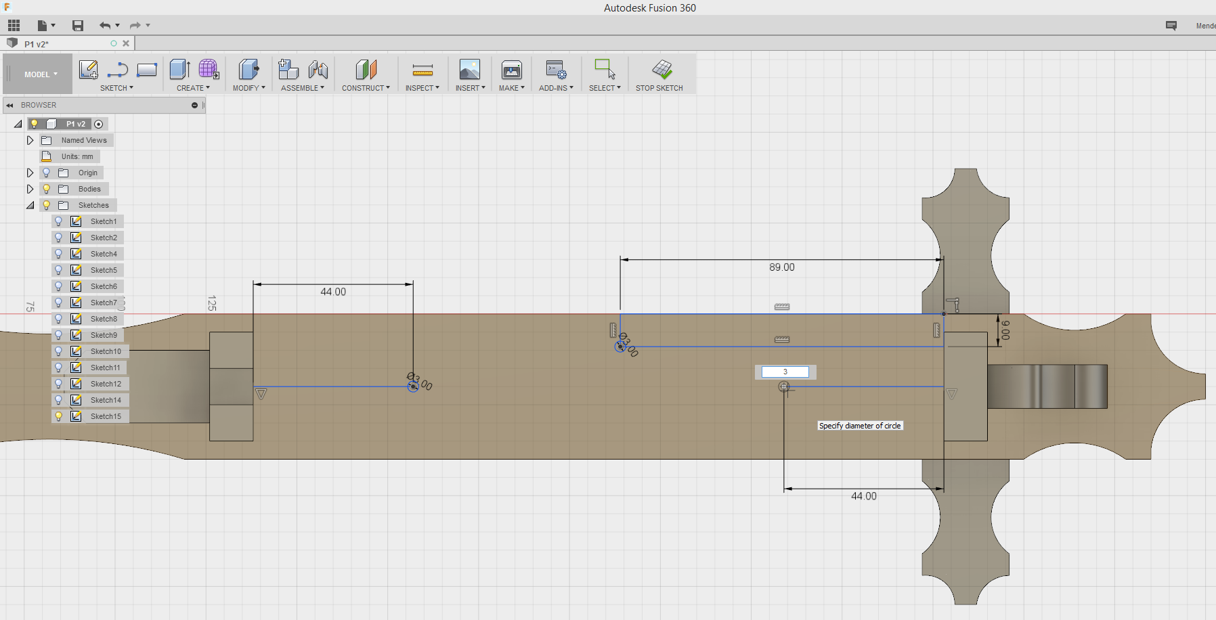The height and width of the screenshot is (620, 1216).
Task: Toggle Sketches folder visibility bulb
Action: click(x=47, y=205)
